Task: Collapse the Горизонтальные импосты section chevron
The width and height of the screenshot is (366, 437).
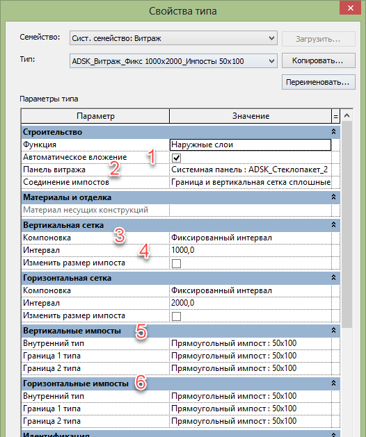Action: 333,384
